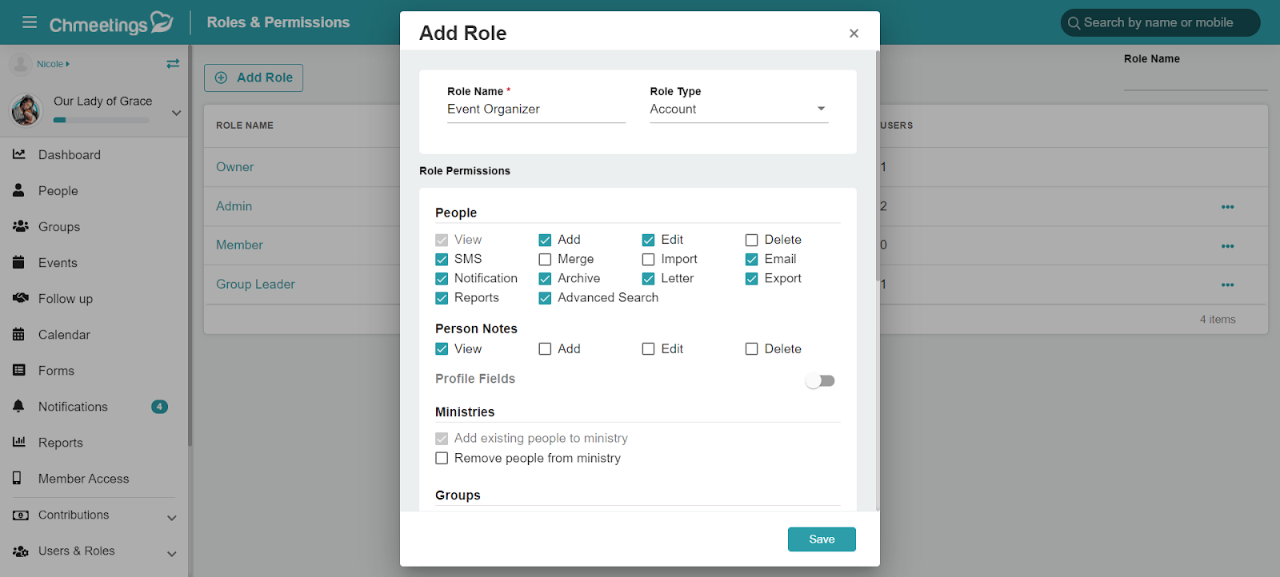Click the Dashboard chart icon in sidebar
Screen dimensions: 1280x577
[x=19, y=154]
